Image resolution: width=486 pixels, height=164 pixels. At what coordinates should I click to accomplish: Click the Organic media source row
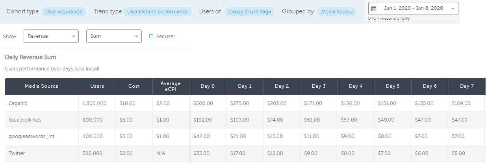(18, 103)
